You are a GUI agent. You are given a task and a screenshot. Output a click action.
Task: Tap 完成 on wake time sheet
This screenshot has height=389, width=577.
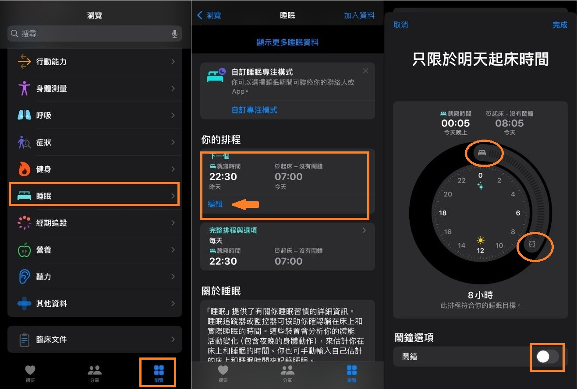pyautogui.click(x=560, y=25)
